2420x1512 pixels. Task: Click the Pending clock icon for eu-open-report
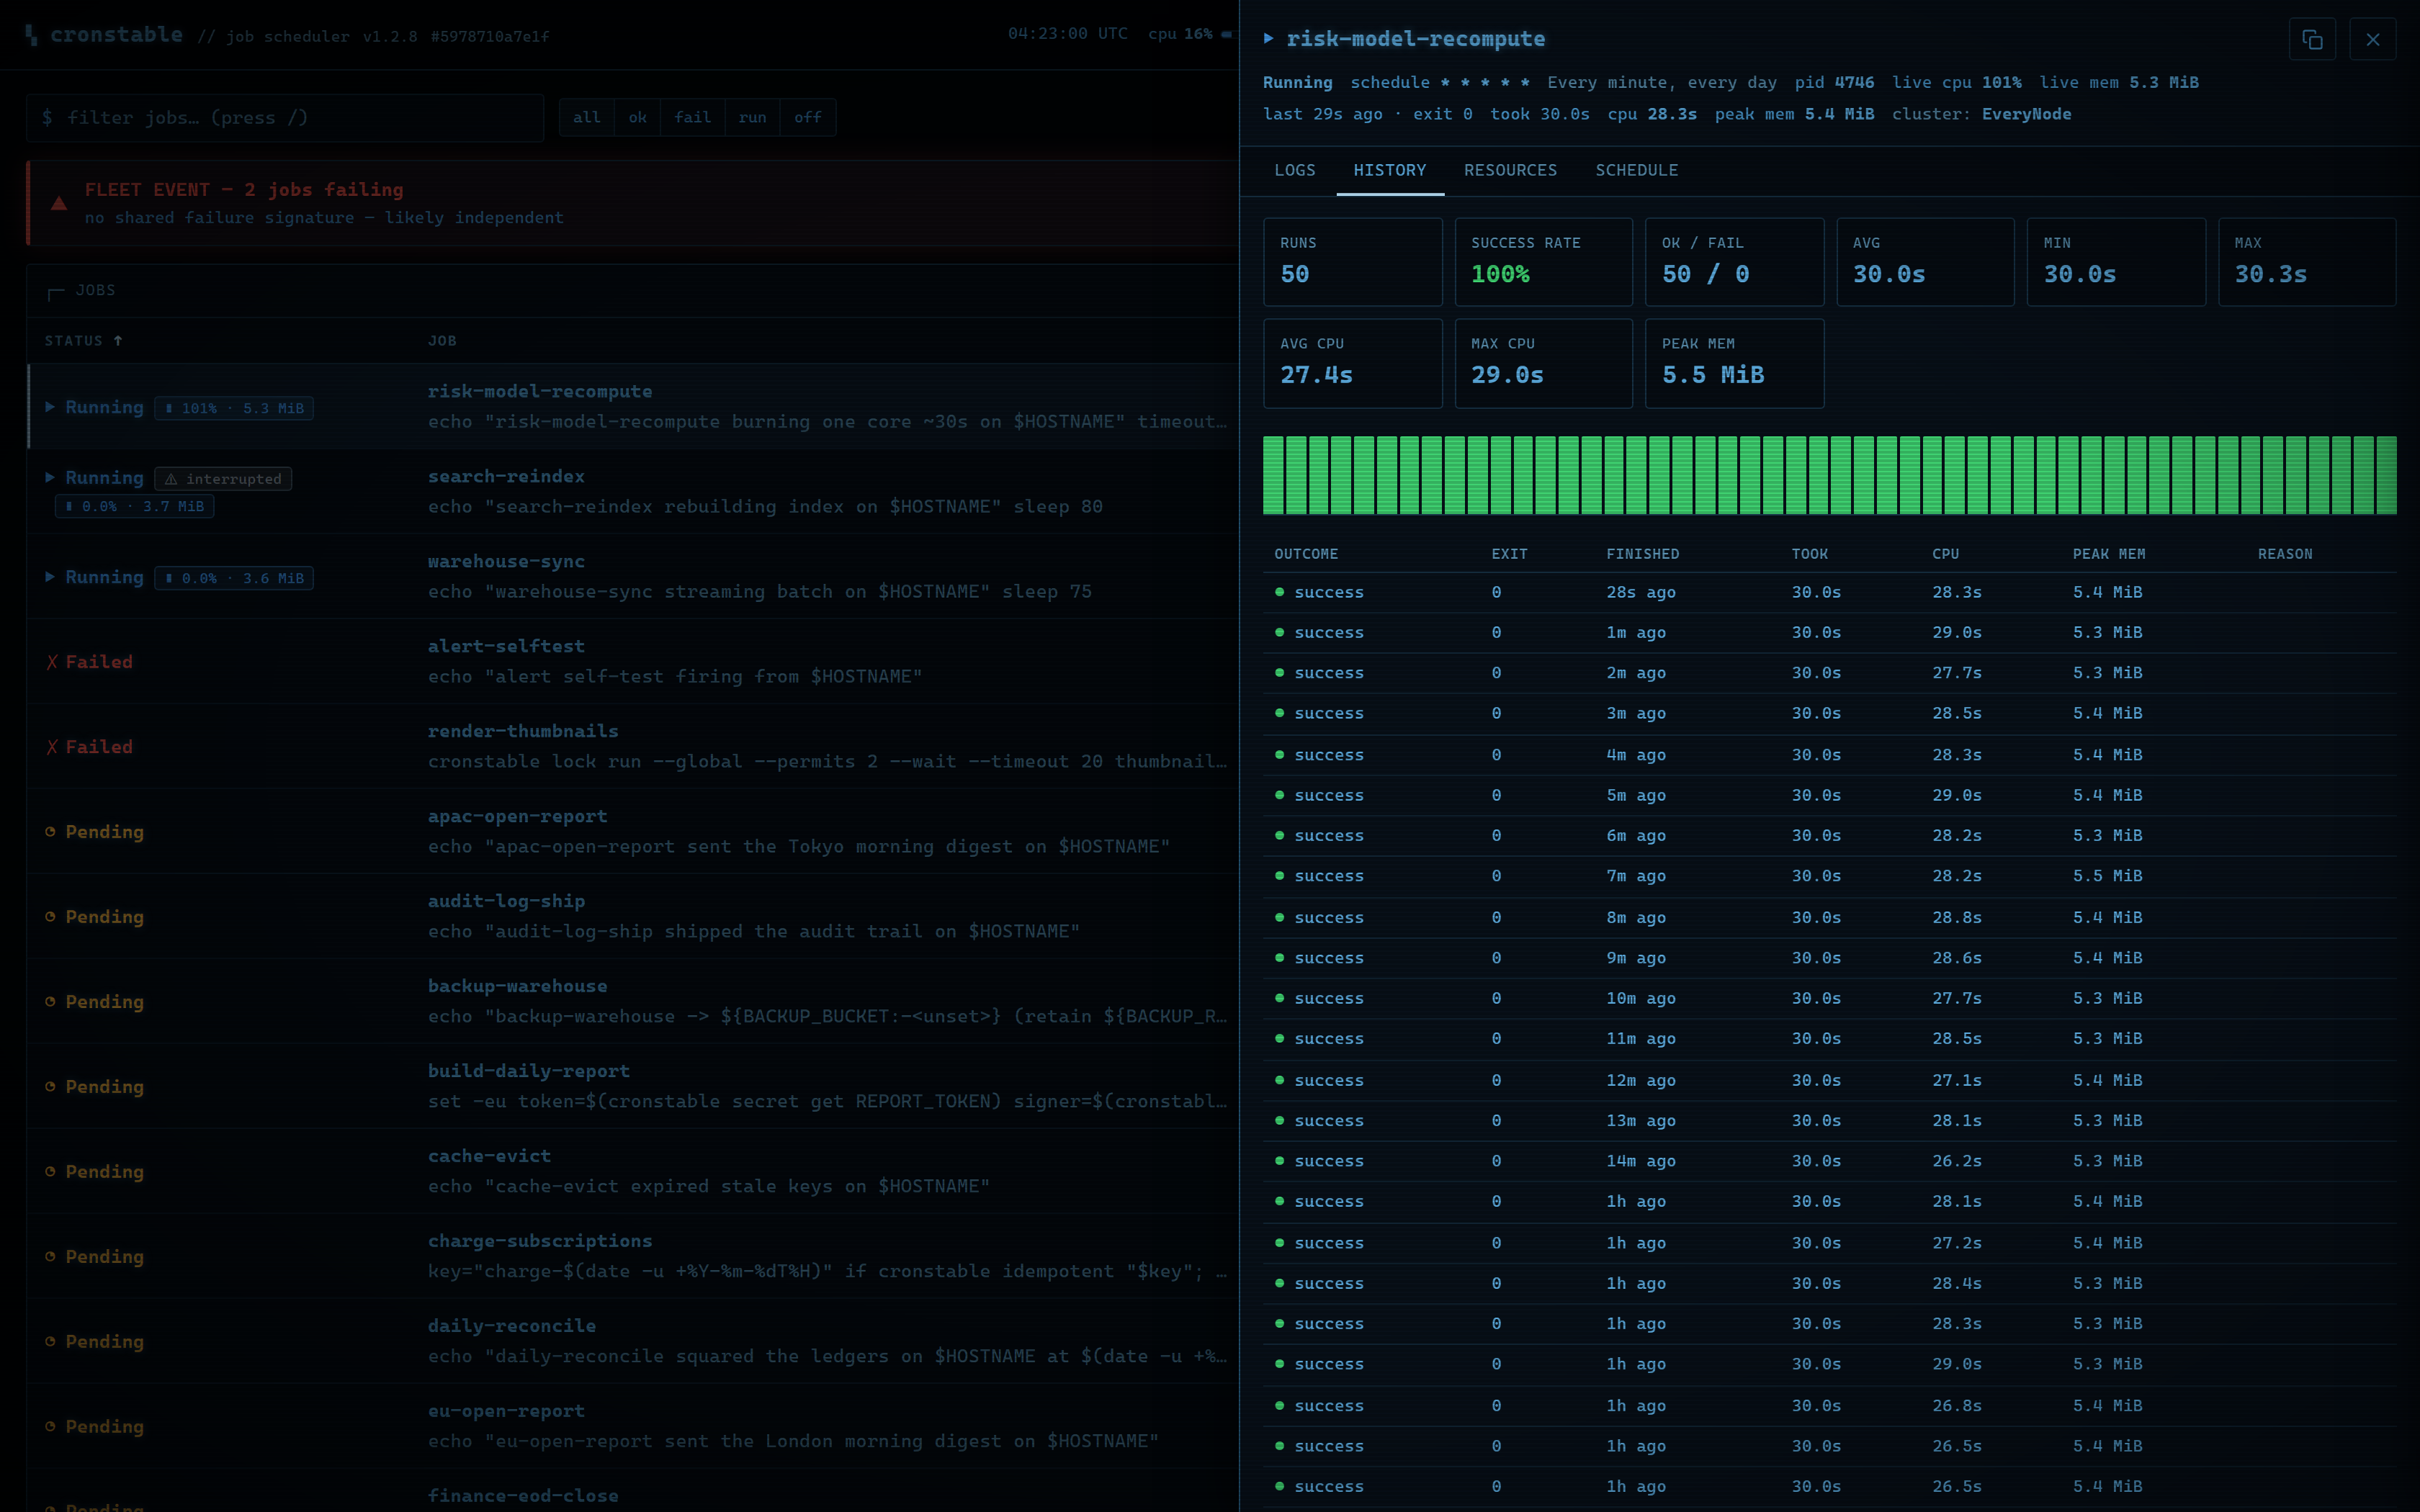(x=50, y=1427)
